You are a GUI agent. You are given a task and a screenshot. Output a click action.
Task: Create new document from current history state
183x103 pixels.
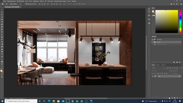[x=174, y=62]
